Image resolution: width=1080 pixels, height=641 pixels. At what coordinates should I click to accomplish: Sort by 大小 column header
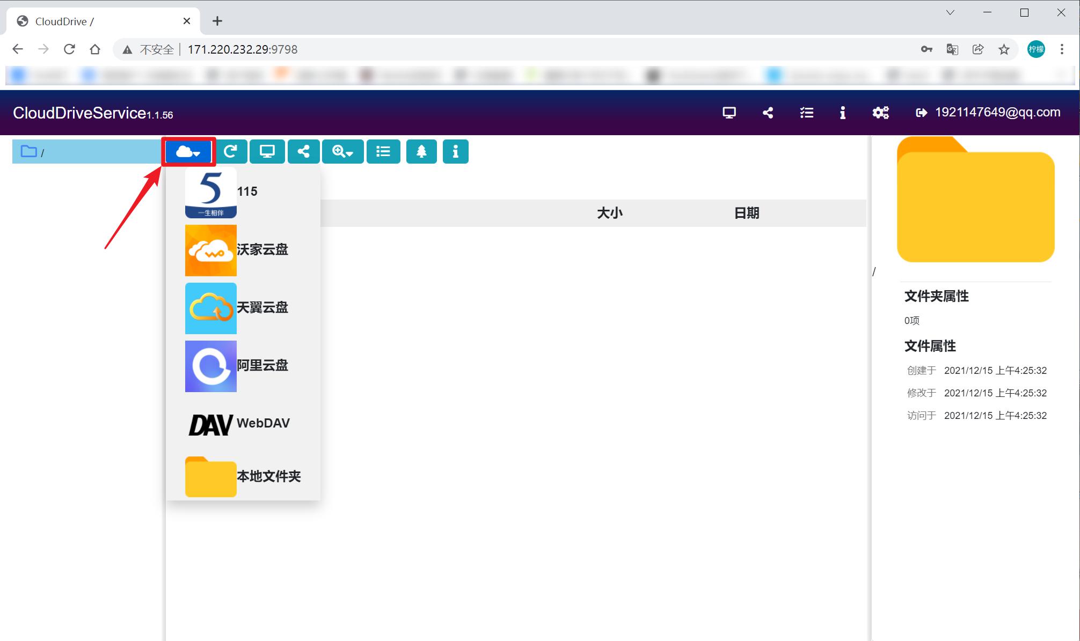(x=610, y=213)
